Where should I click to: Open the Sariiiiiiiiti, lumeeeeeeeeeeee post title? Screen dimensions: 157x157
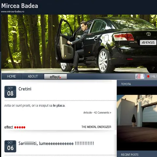(56, 143)
